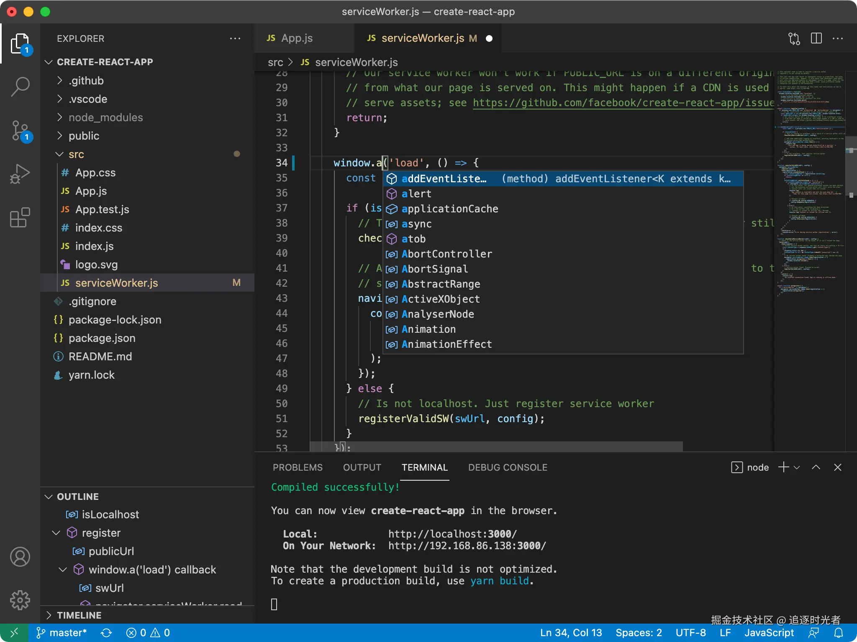Viewport: 857px width, 642px height.
Task: Switch to the App.js editor tab
Action: coord(296,38)
